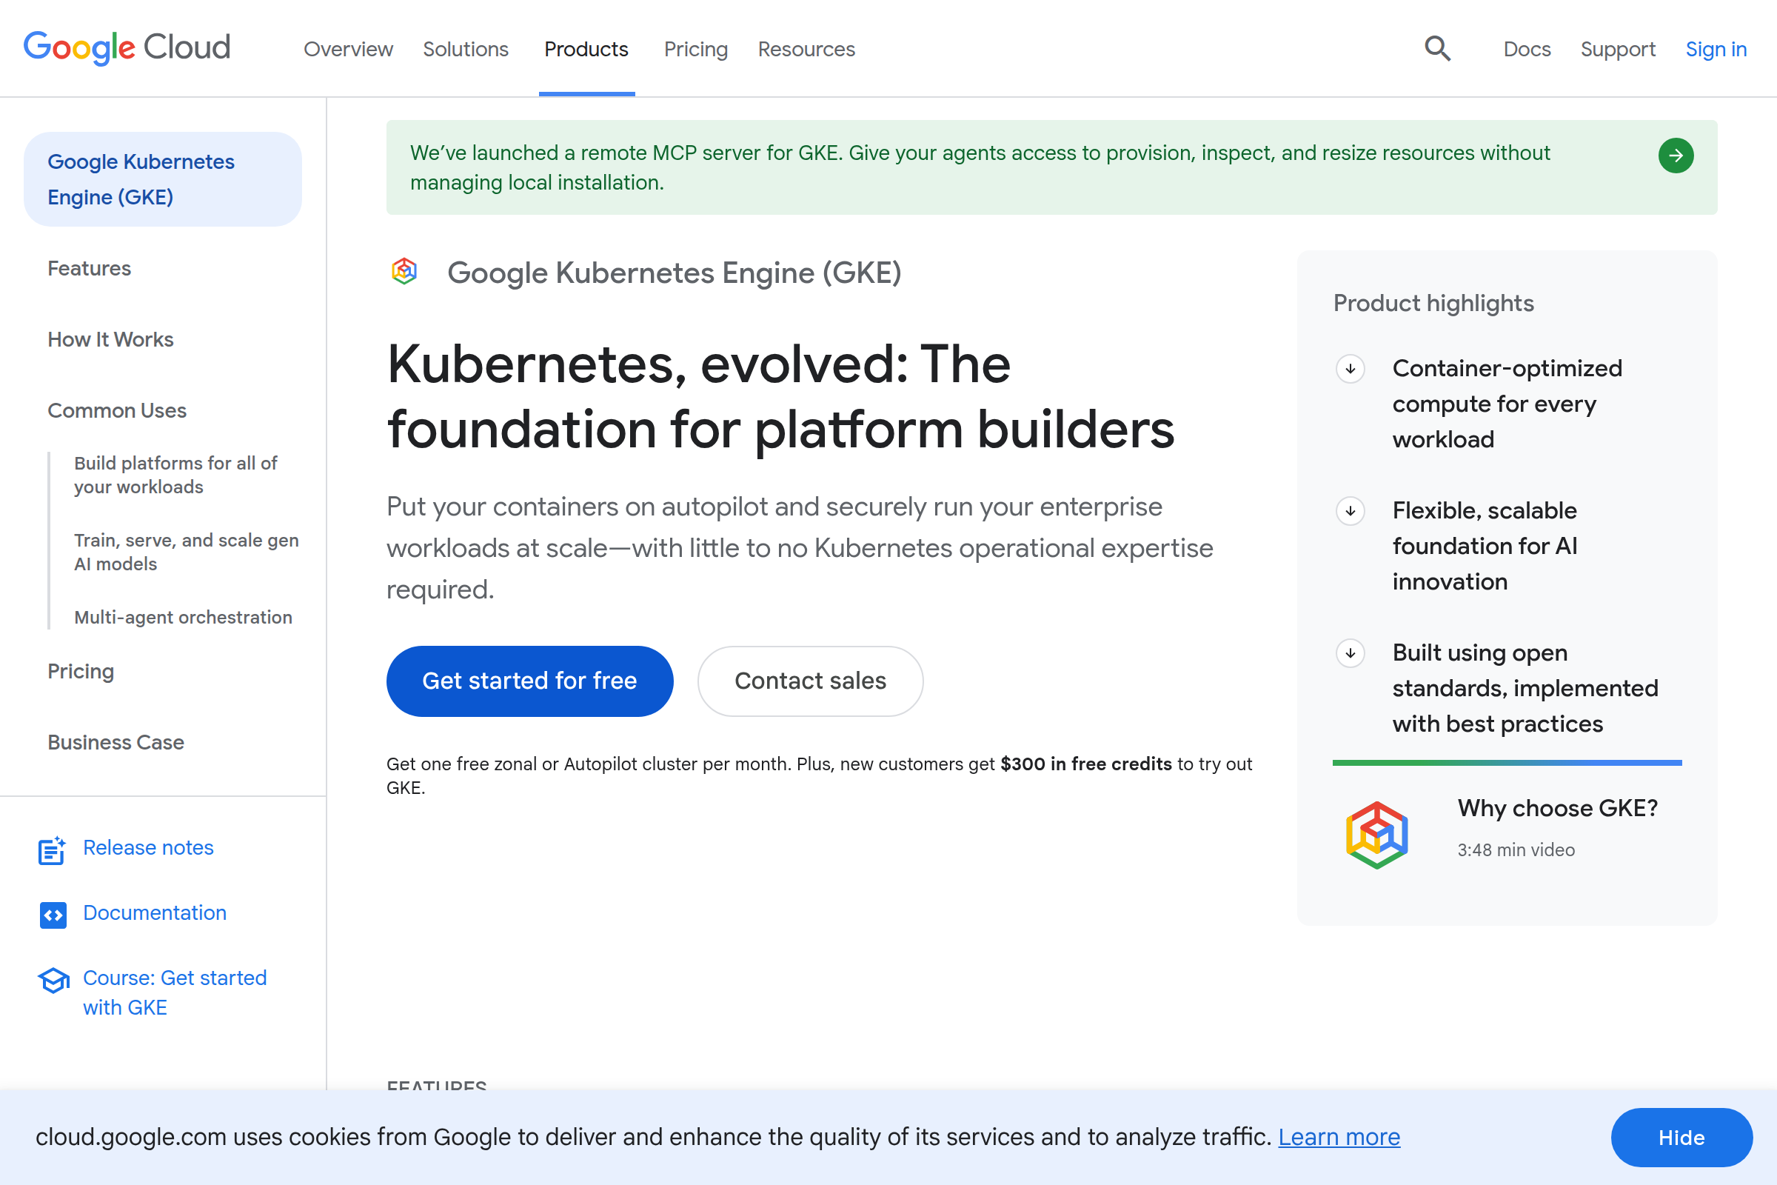Open Train, serve, and scale gen AI models
This screenshot has height=1185, width=1777.
pyautogui.click(x=186, y=552)
